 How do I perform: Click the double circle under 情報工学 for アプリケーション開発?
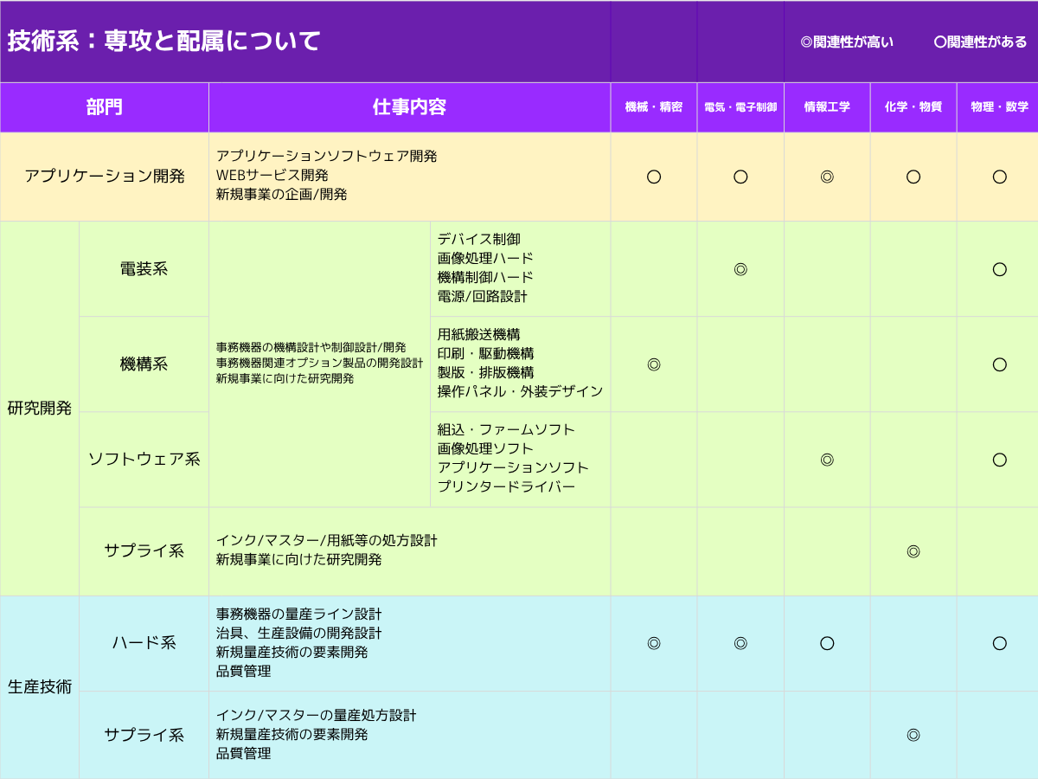click(x=827, y=177)
